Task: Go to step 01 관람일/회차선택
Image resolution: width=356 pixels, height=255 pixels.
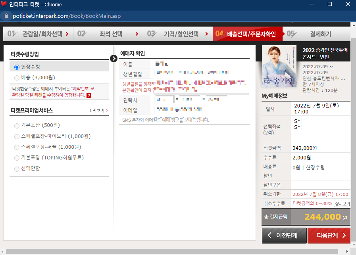Action: [x=38, y=34]
